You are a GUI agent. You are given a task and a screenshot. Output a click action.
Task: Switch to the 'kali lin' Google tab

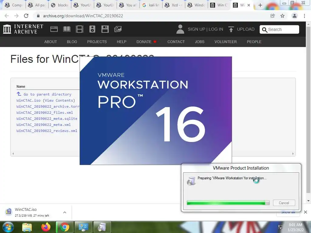click(x=151, y=5)
